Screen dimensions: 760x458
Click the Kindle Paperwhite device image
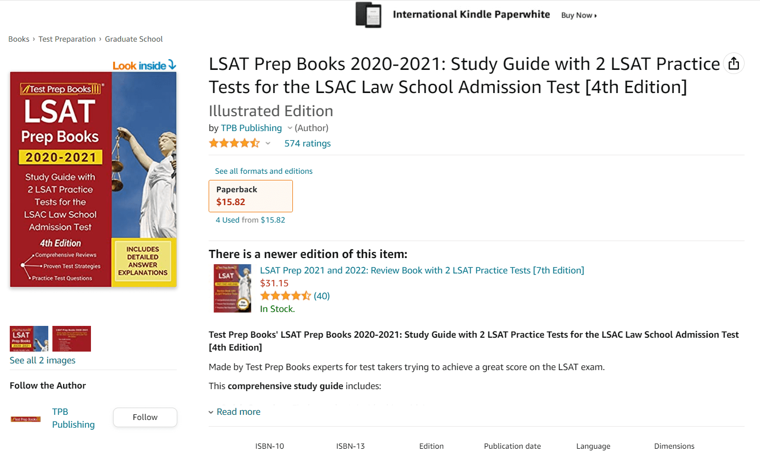pos(368,15)
